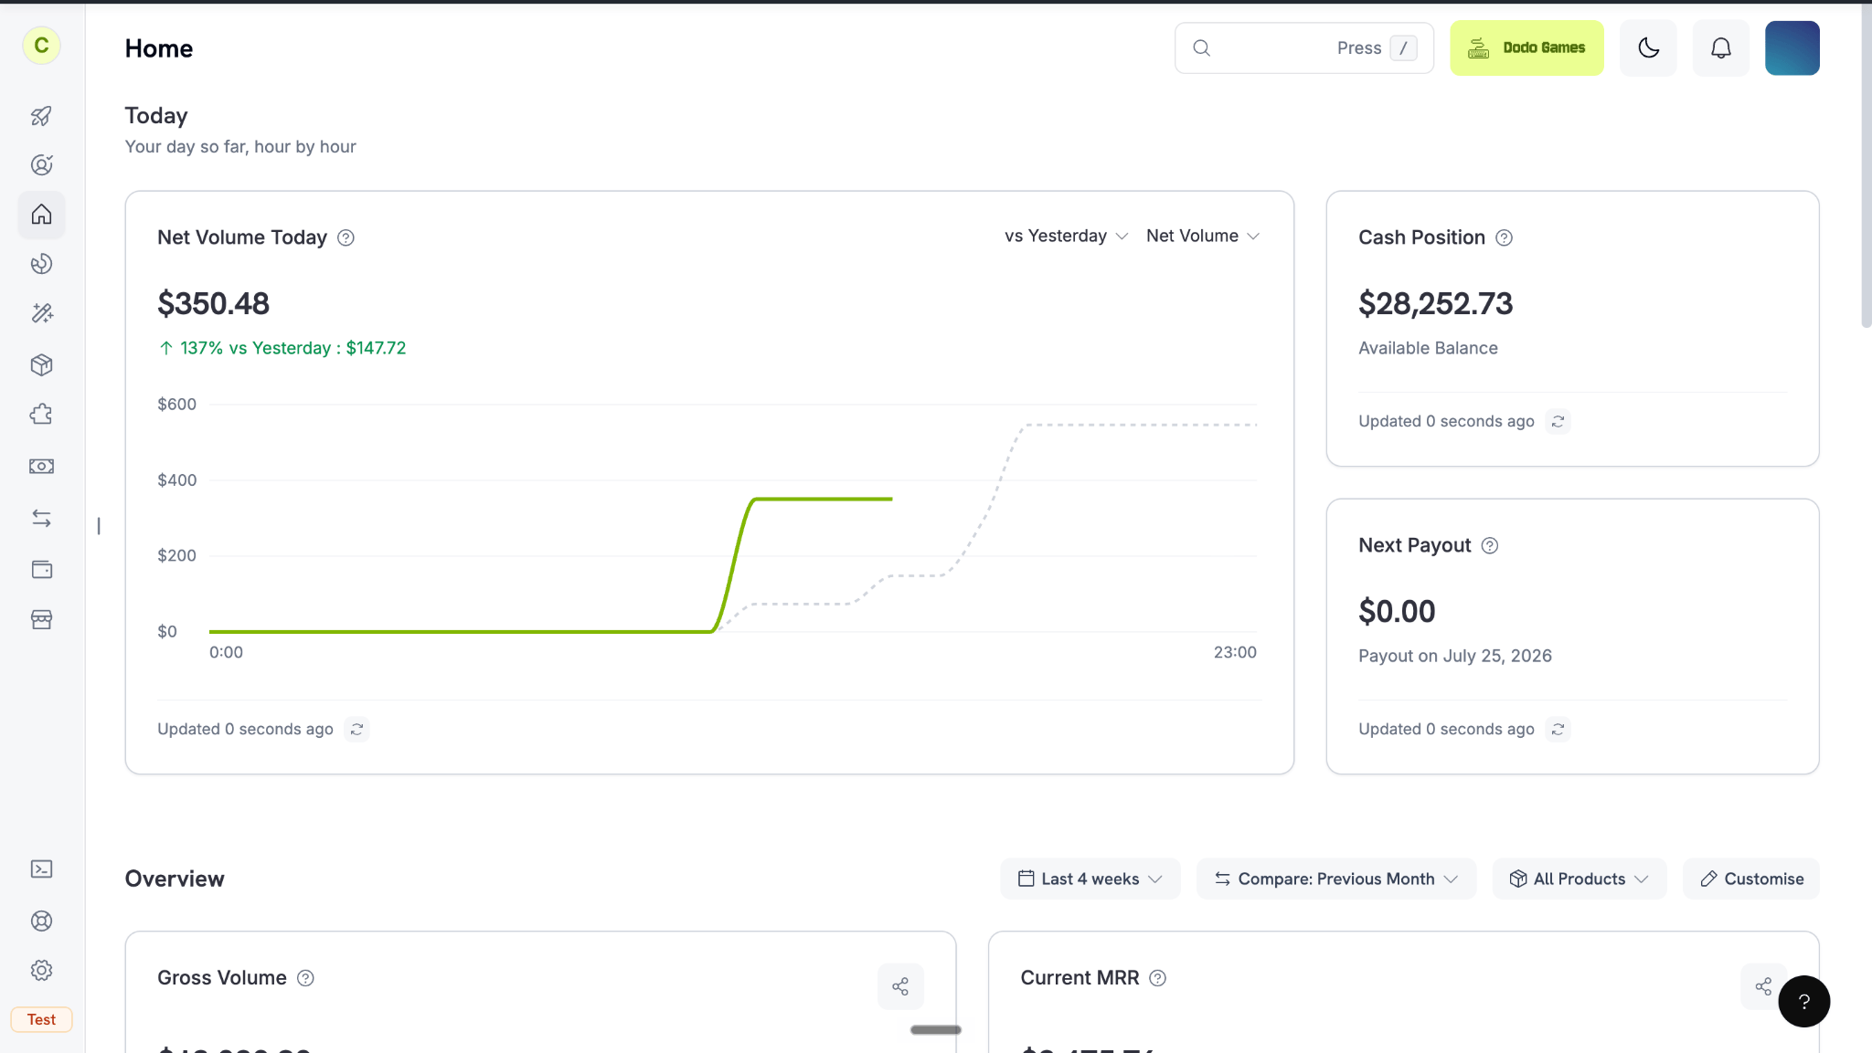Click the swap arrows sidebar icon
Viewport: 1872px width, 1053px height.
[x=41, y=519]
